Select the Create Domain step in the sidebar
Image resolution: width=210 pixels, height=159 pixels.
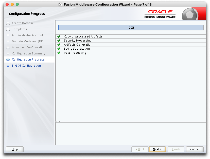click(x=22, y=23)
